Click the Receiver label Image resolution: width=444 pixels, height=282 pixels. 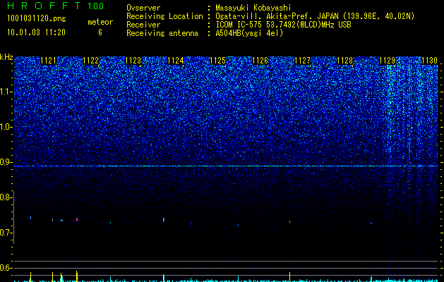[x=143, y=25]
